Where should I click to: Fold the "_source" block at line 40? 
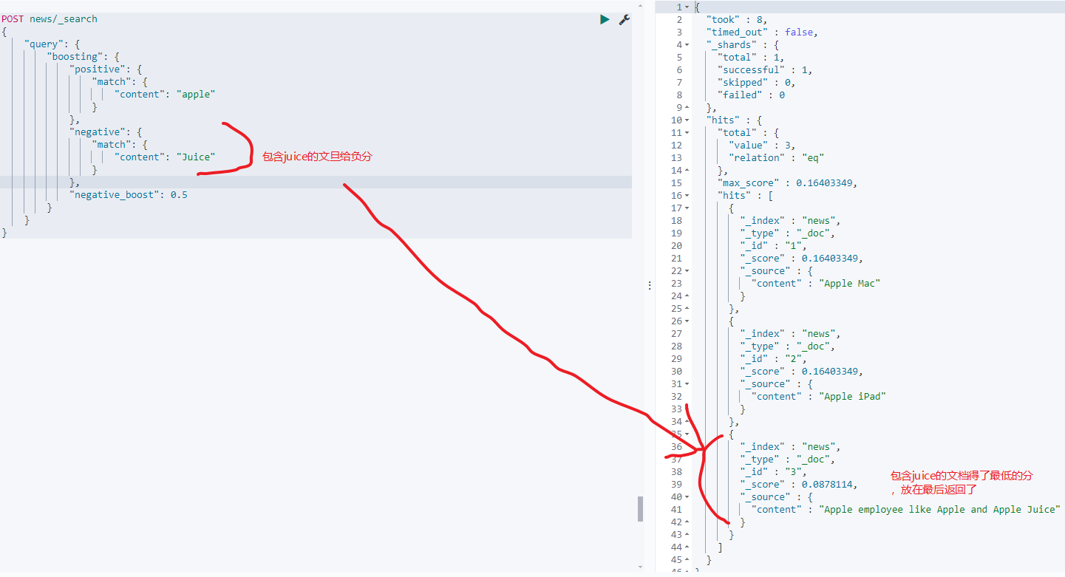click(687, 497)
